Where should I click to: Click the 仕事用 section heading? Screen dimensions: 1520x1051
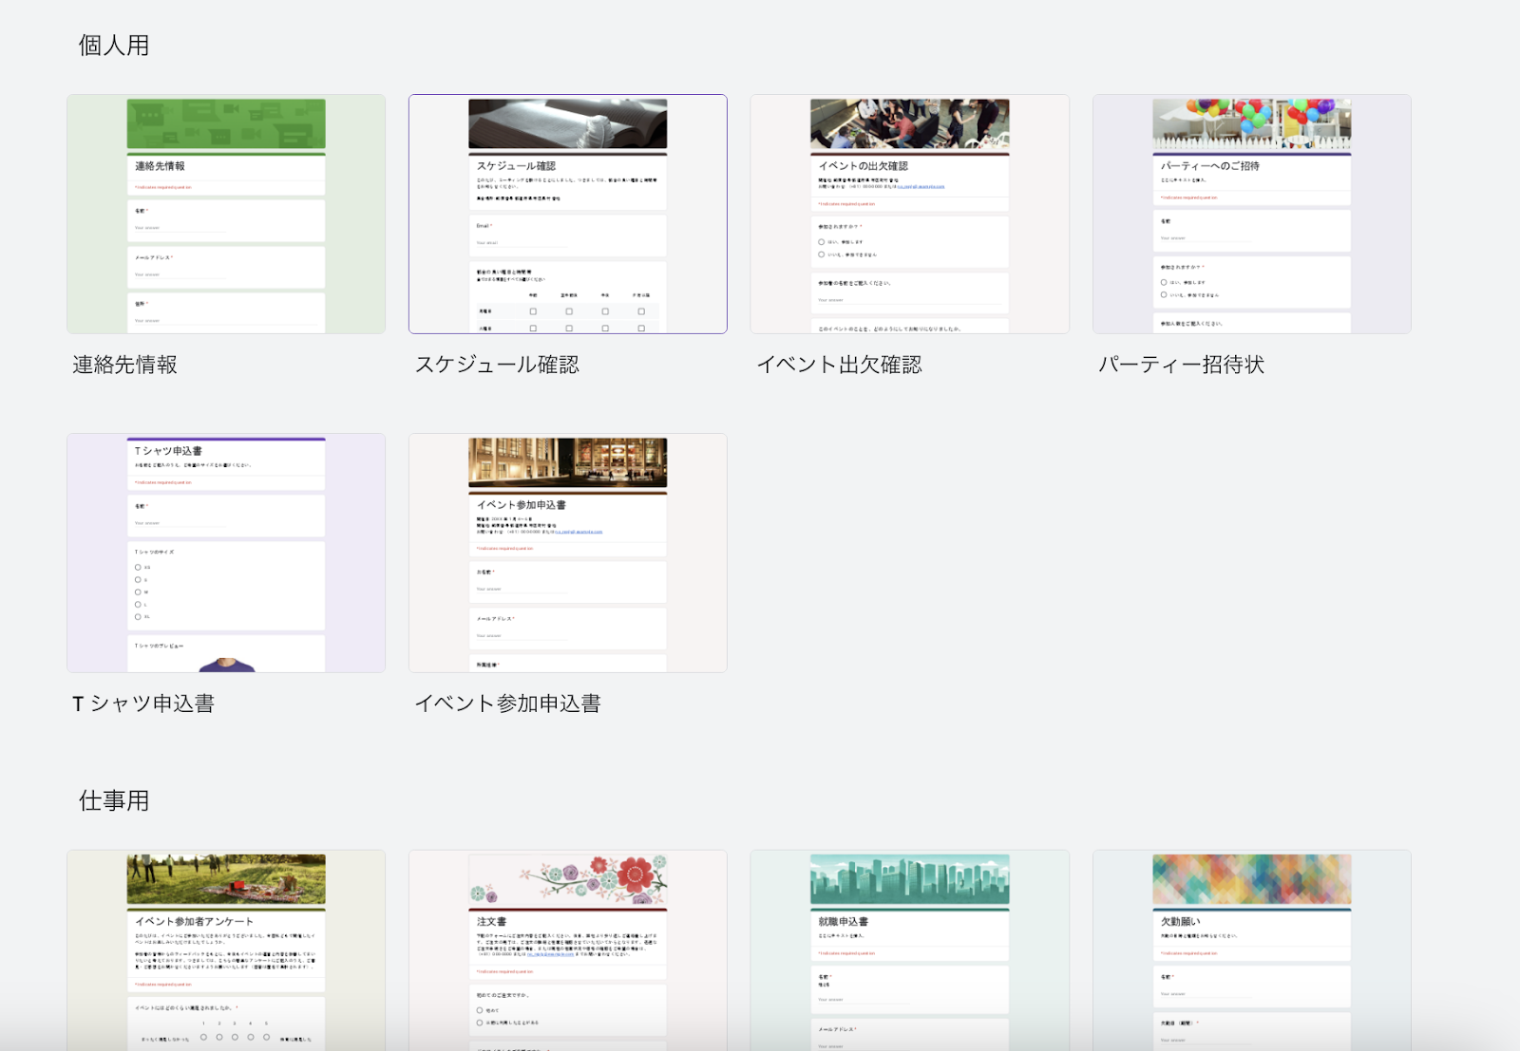click(x=114, y=801)
